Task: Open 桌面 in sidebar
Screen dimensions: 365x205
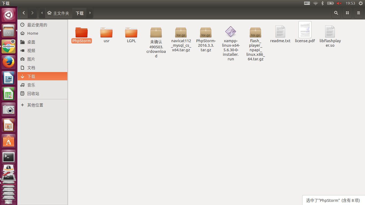Action: 42,42
